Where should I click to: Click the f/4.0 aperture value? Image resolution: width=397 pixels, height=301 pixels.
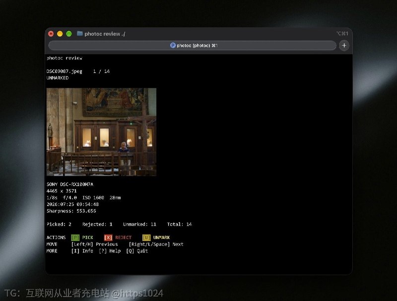[69, 197]
